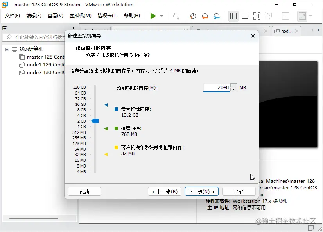Decrease memory with the down spinner arrow
Viewport: 323px width, 232px height.
click(x=233, y=90)
